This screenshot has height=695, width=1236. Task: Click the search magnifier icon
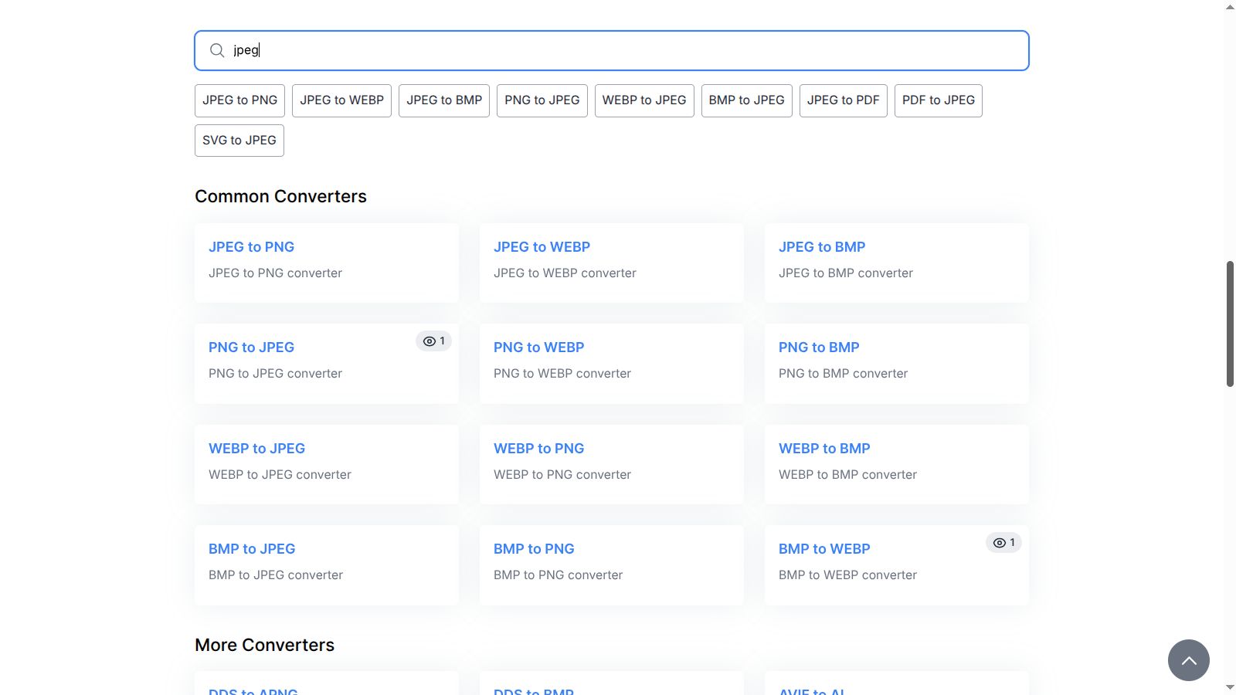217,50
